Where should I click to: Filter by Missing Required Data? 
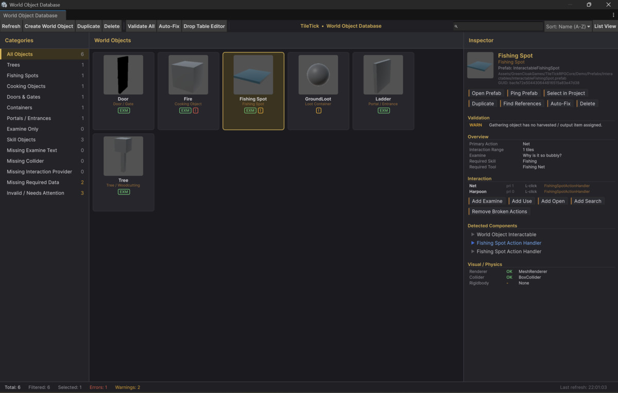pyautogui.click(x=44, y=182)
